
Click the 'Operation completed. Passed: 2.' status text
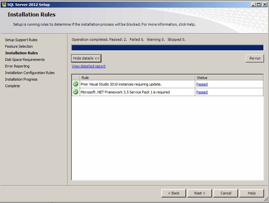99,39
